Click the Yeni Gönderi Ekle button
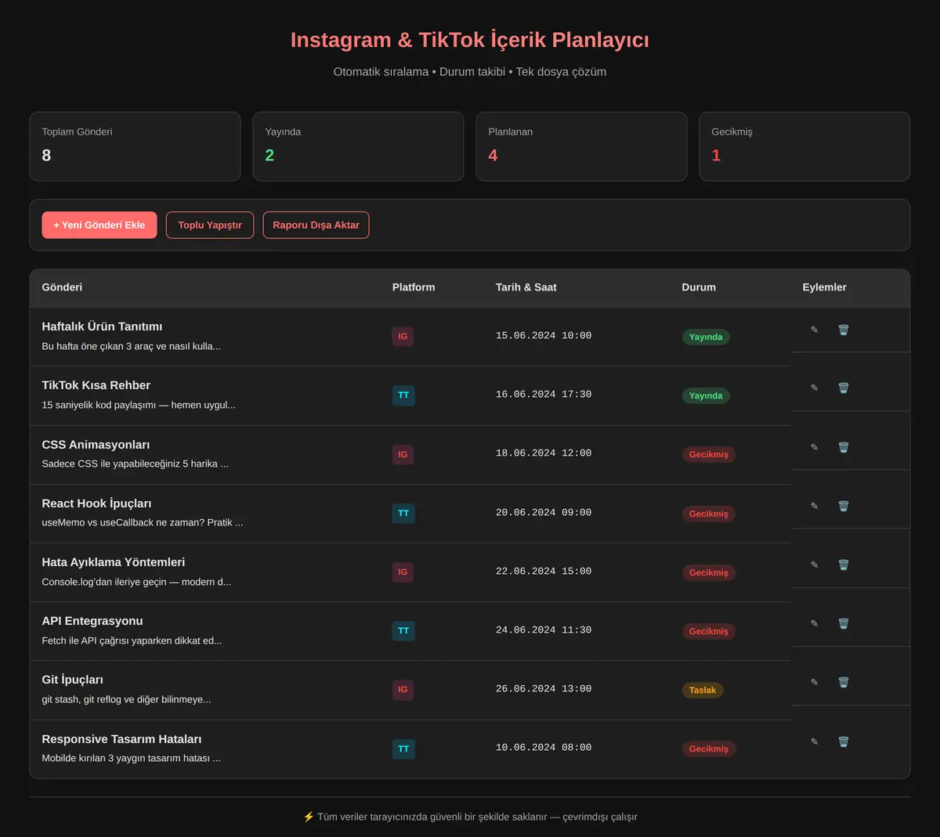The width and height of the screenshot is (940, 837). 99,225
